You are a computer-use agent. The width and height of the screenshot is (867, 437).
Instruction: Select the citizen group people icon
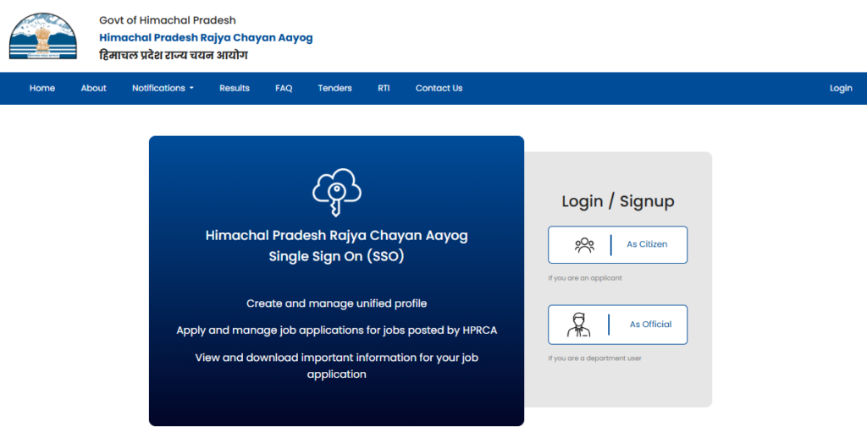pyautogui.click(x=584, y=245)
